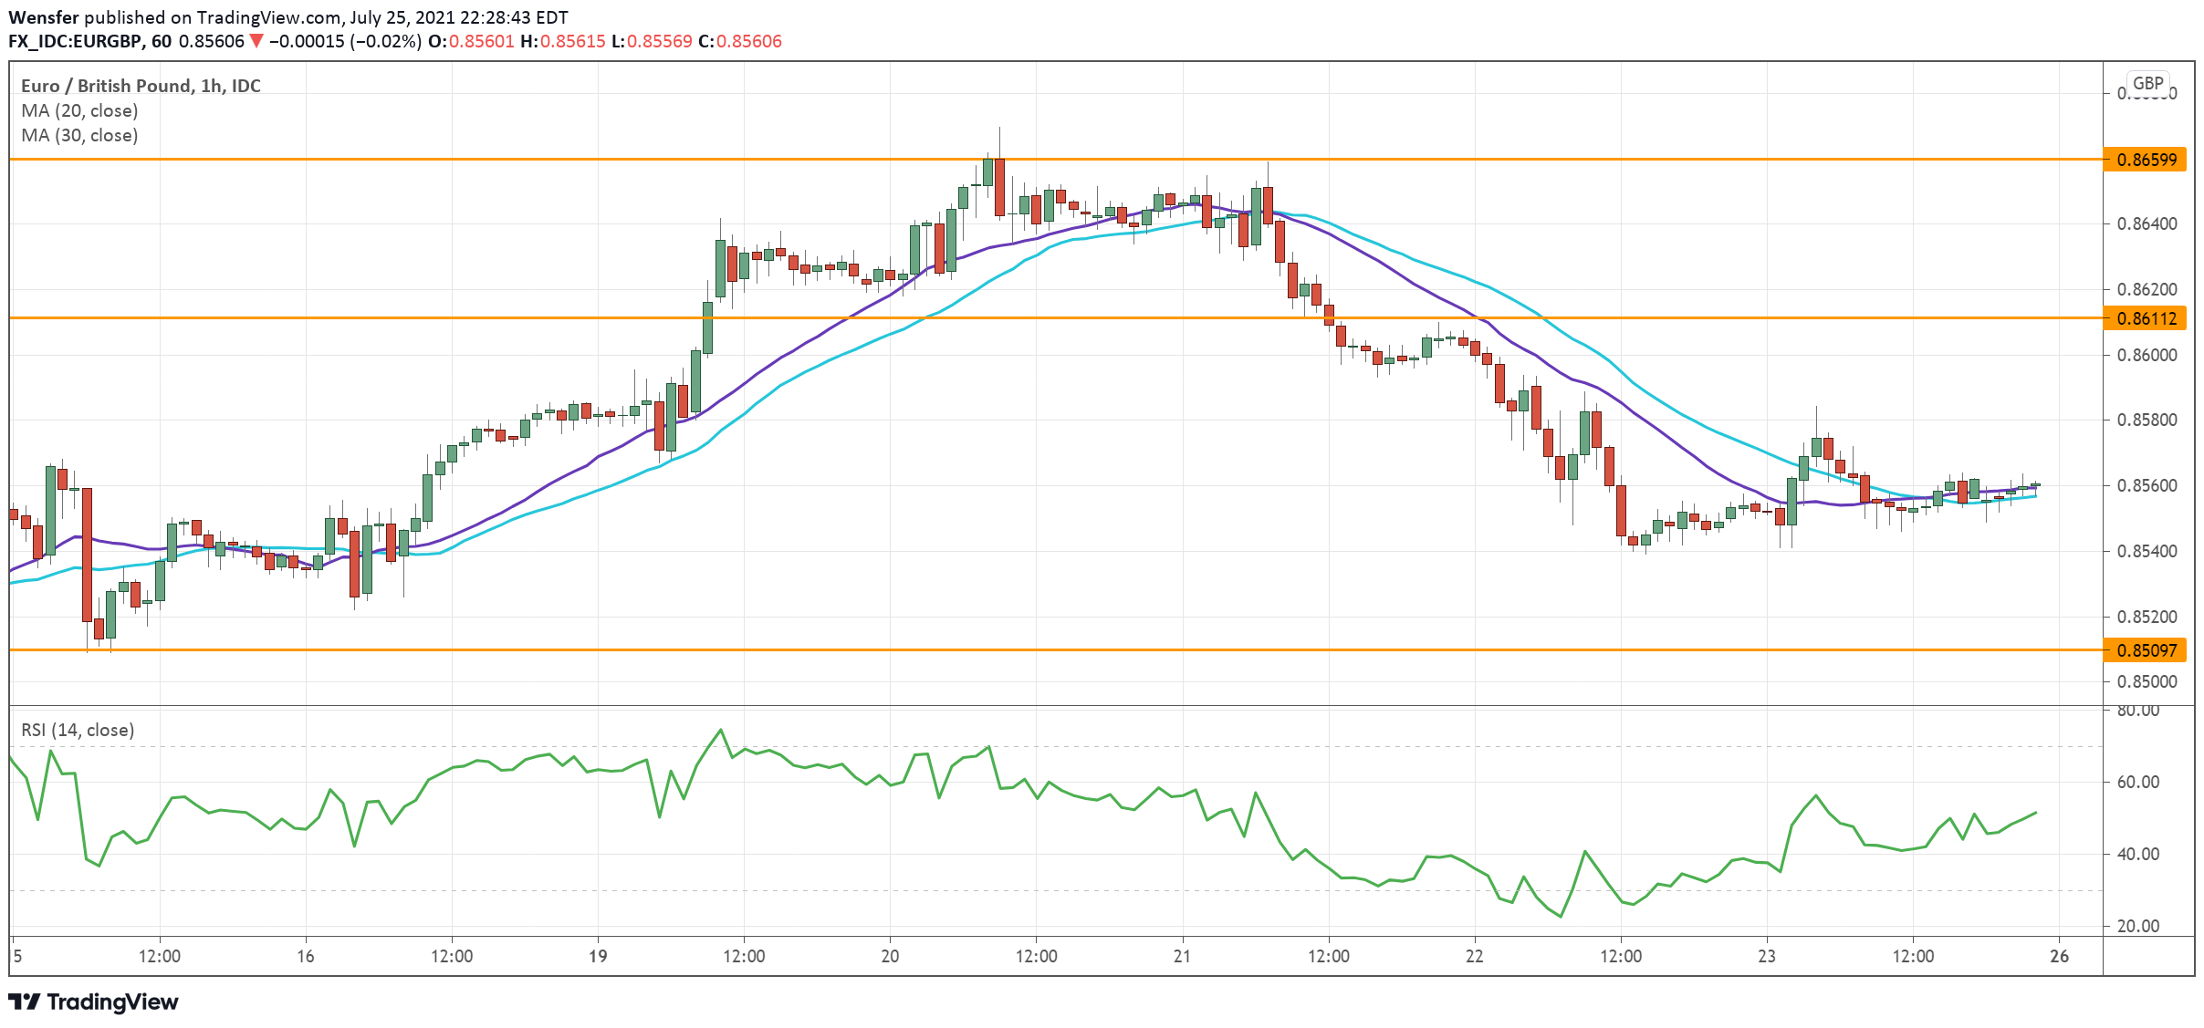The width and height of the screenshot is (2204, 1028).
Task: Click the MA (30, close) legend label
Action: pyautogui.click(x=79, y=135)
